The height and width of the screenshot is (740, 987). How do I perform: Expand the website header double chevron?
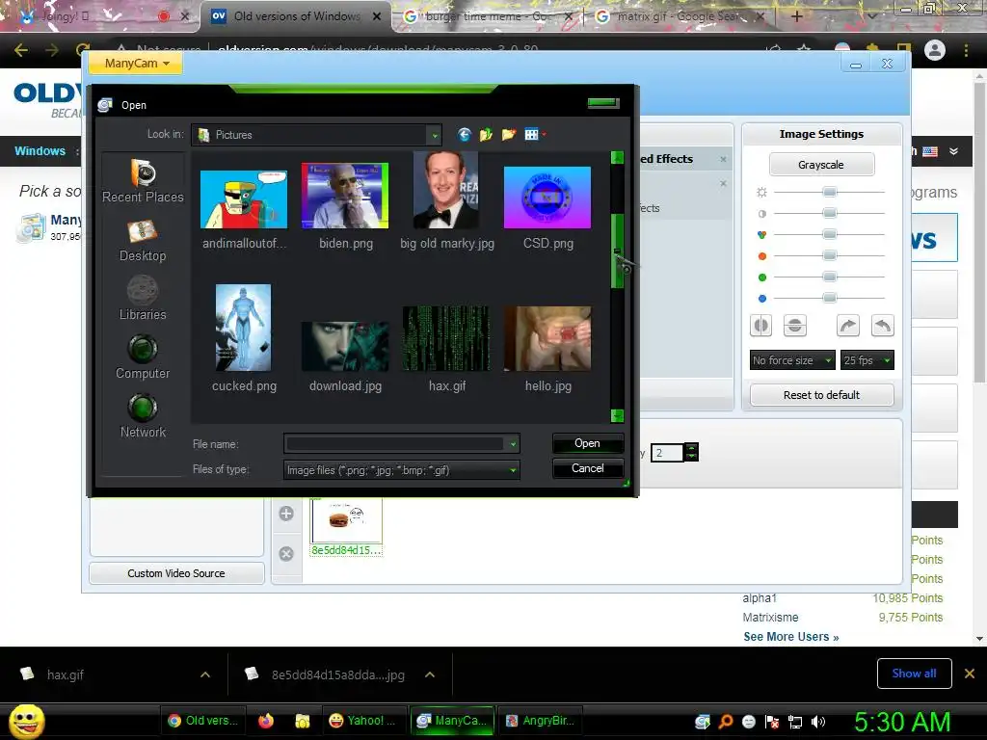[x=953, y=151]
